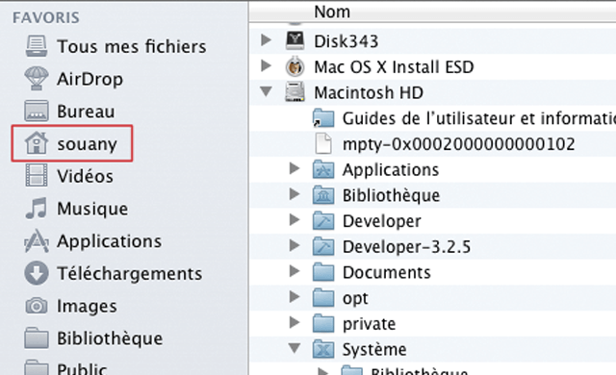616x375 pixels.
Task: Select the Disk343 name text
Action: 346,41
